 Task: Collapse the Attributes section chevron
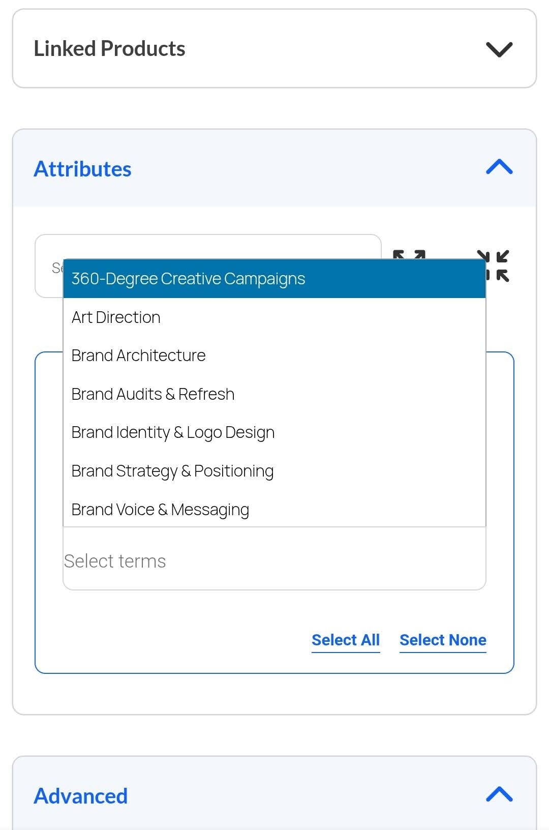[499, 167]
